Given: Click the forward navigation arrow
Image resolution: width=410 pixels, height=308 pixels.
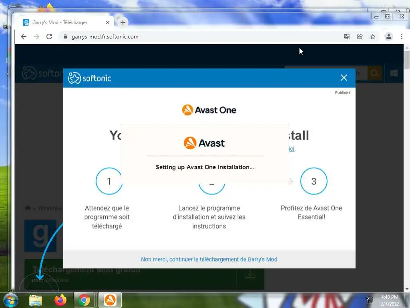Looking at the screenshot, I should tap(36, 36).
